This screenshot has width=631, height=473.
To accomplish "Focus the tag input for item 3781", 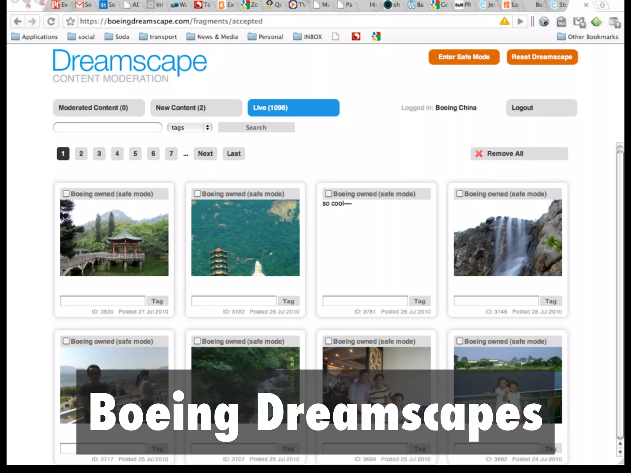I will tap(365, 301).
